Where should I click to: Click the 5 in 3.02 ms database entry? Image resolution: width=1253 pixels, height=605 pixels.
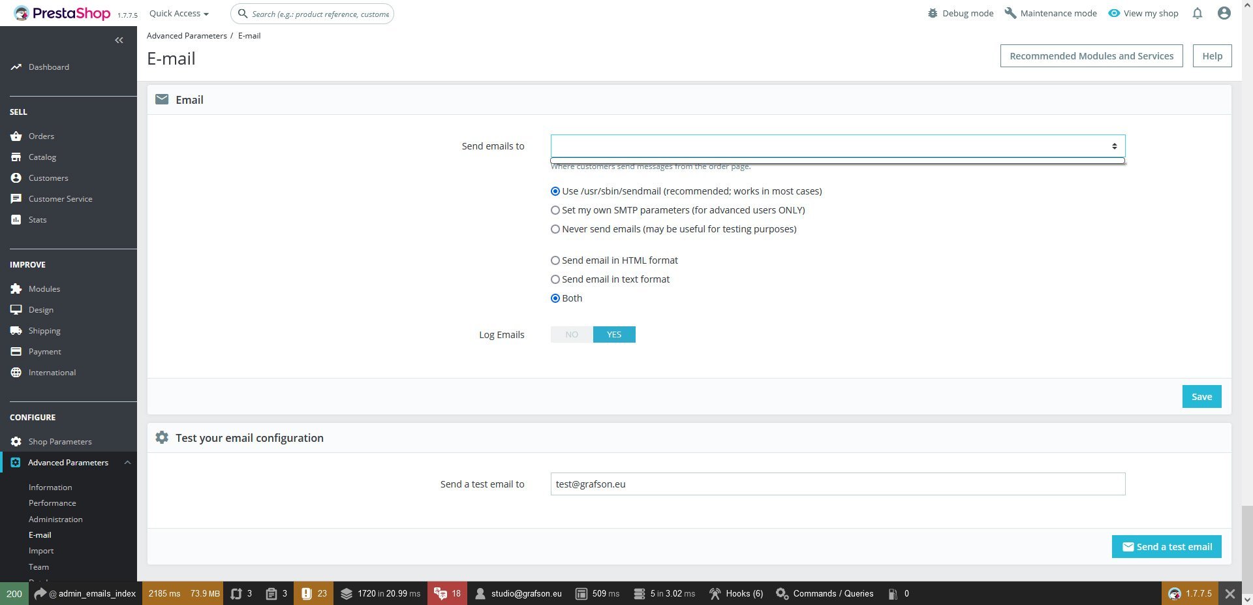(x=664, y=594)
